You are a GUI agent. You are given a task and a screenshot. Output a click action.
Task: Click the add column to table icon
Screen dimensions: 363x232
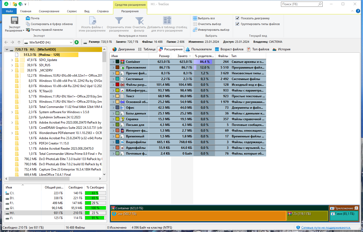point(167,21)
